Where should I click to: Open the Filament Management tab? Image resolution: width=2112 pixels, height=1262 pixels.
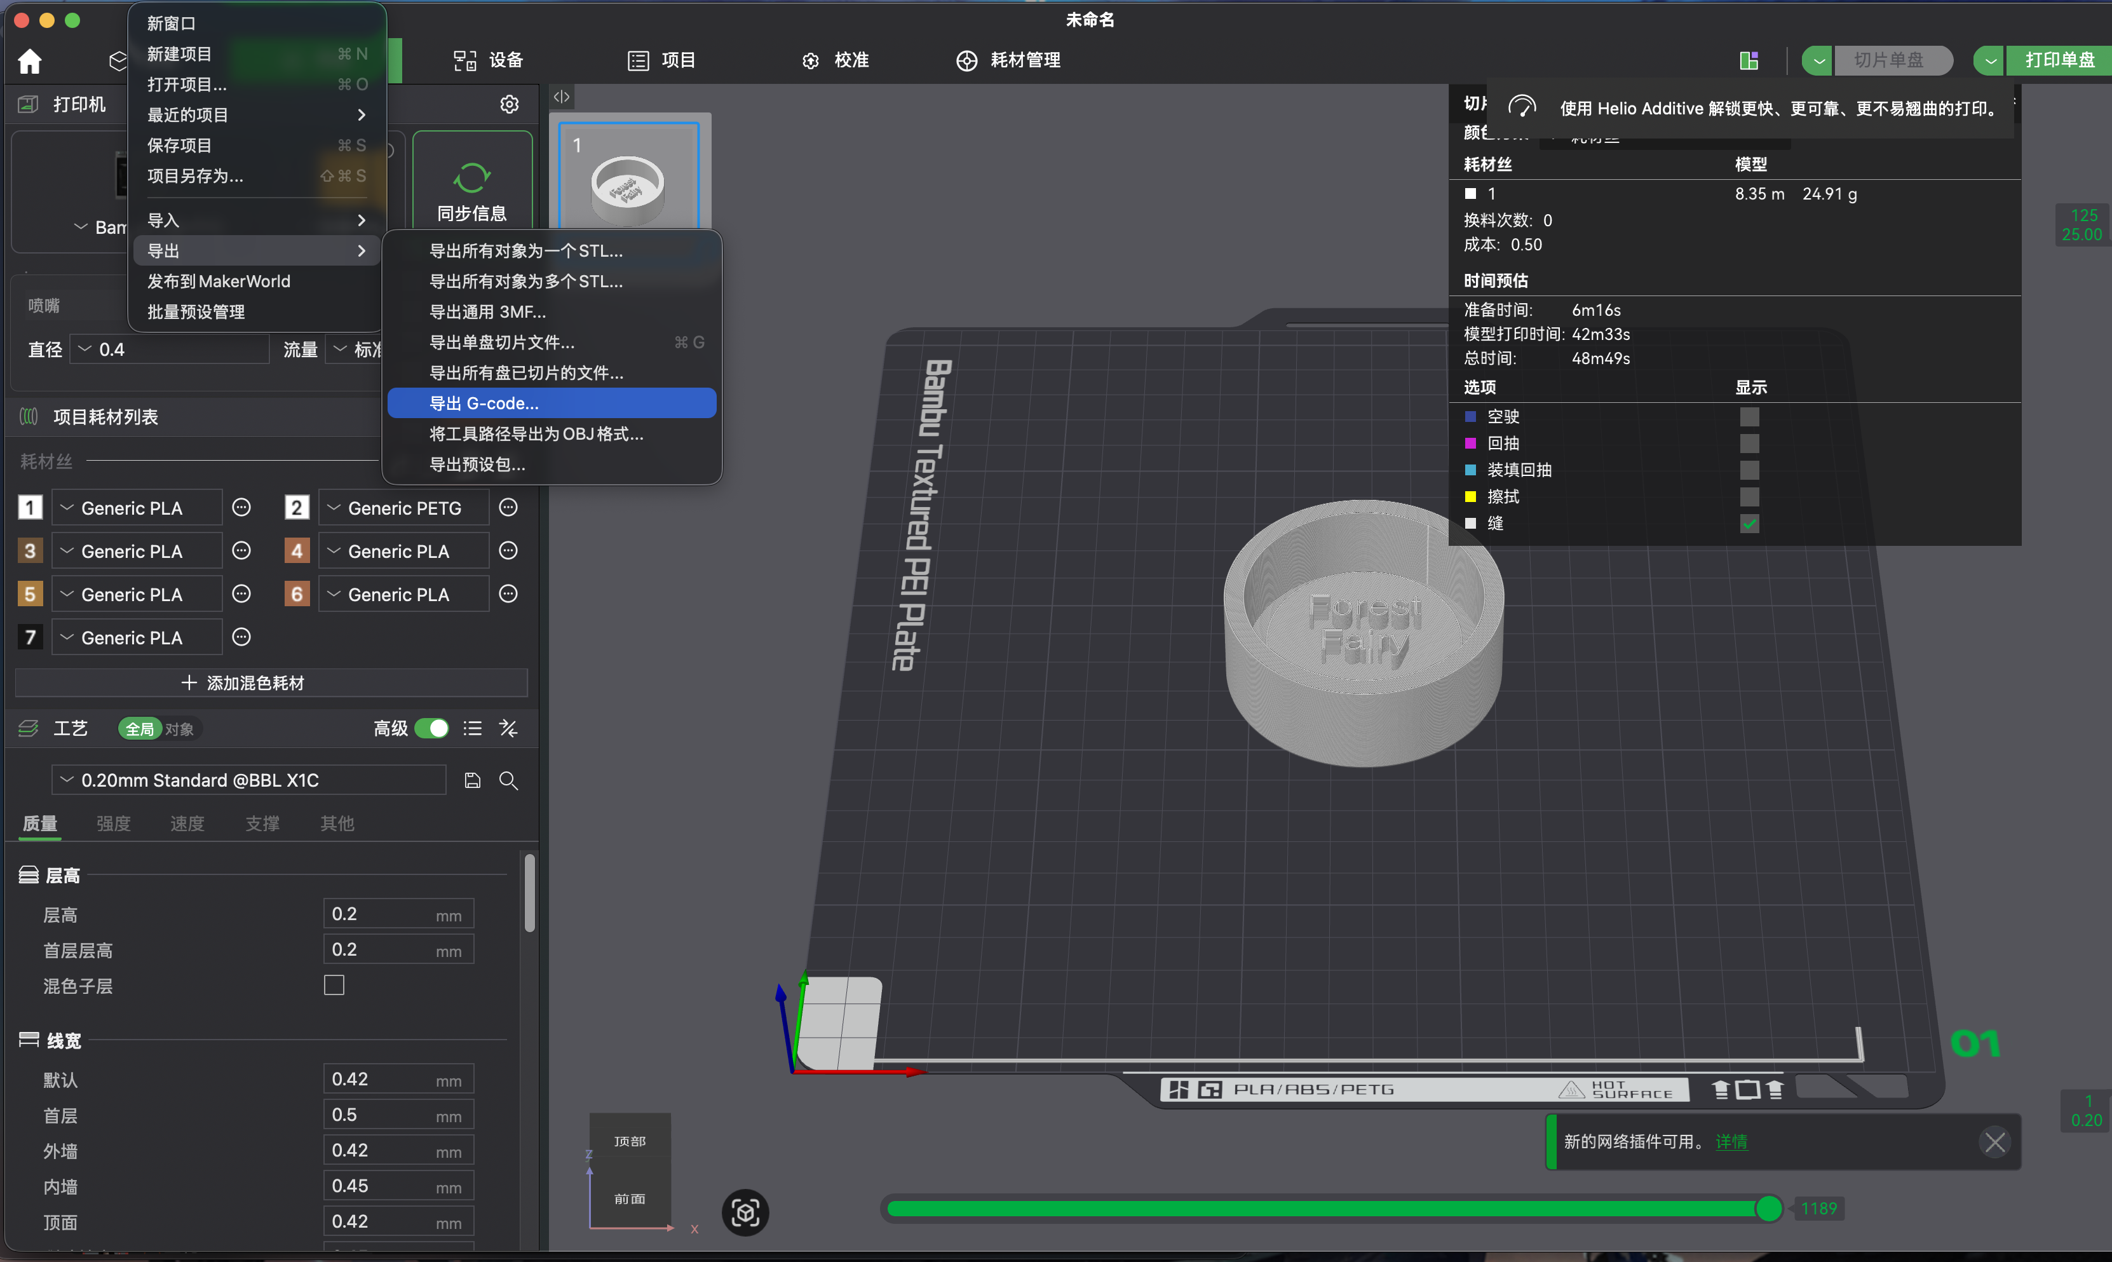1008,60
